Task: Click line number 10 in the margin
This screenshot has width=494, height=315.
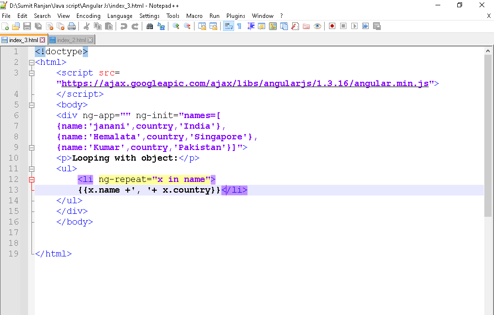Action: (14, 158)
